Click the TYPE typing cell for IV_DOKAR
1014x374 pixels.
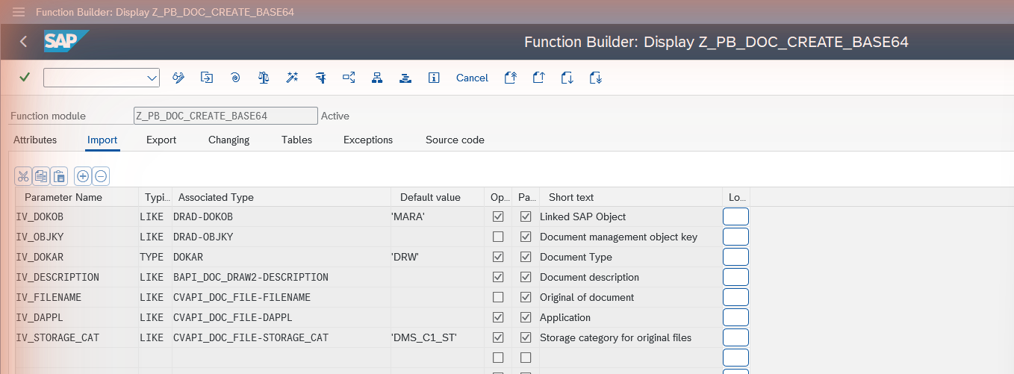155,257
